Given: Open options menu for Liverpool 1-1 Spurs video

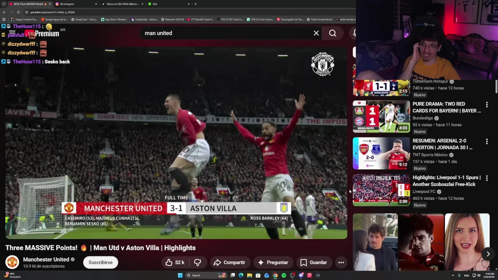Looking at the screenshot, I should click(x=487, y=178).
